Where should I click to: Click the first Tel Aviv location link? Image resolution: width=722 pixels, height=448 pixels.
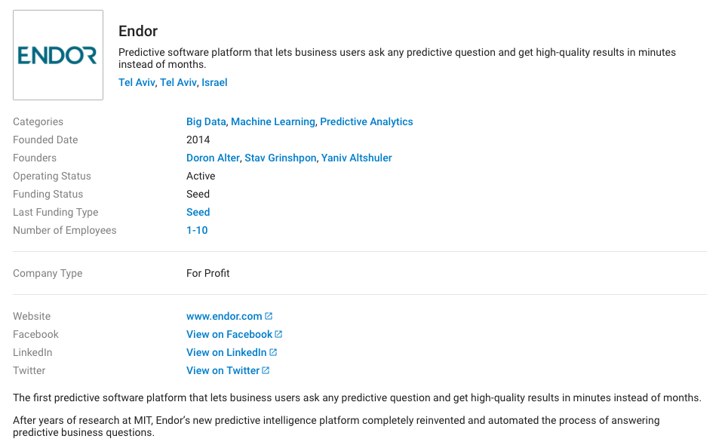click(137, 82)
